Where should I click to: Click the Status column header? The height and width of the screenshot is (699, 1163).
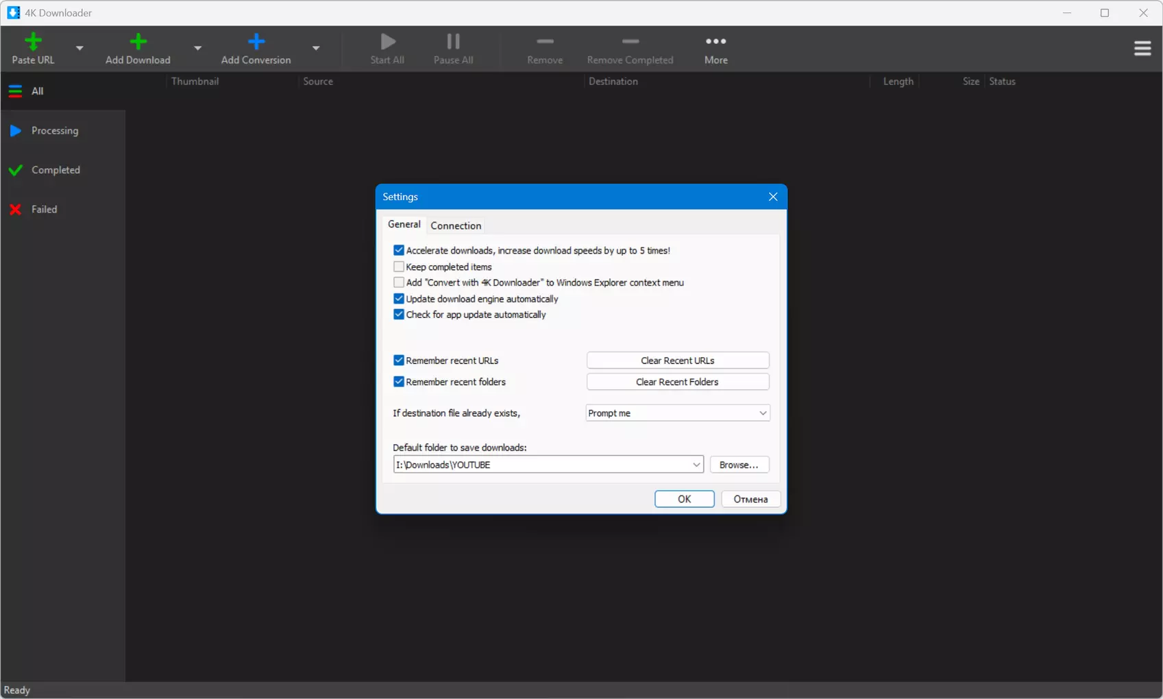click(x=1003, y=82)
